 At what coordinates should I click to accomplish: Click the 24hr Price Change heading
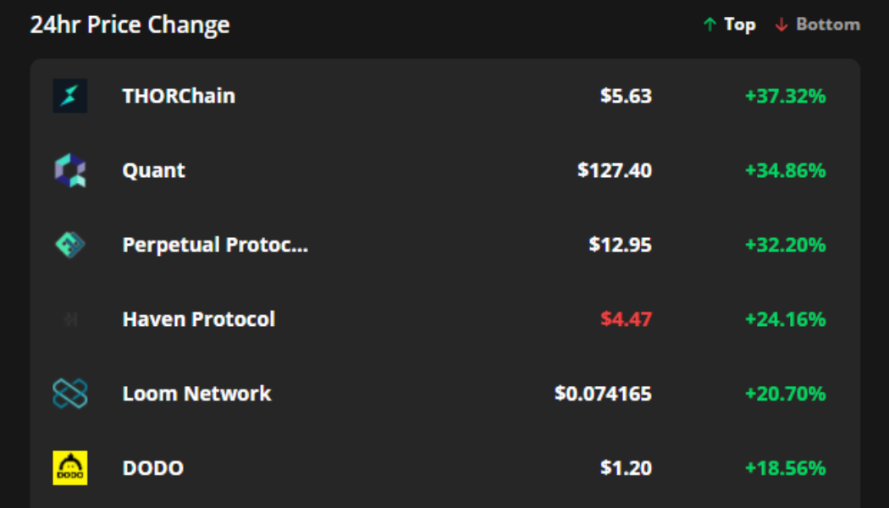coord(130,25)
